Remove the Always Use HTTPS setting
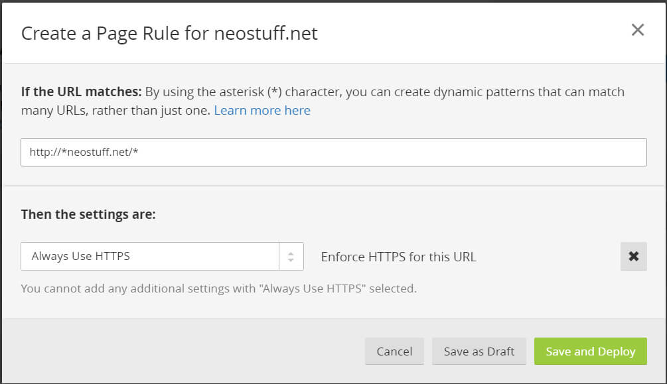This screenshot has height=384, width=667. click(x=633, y=256)
